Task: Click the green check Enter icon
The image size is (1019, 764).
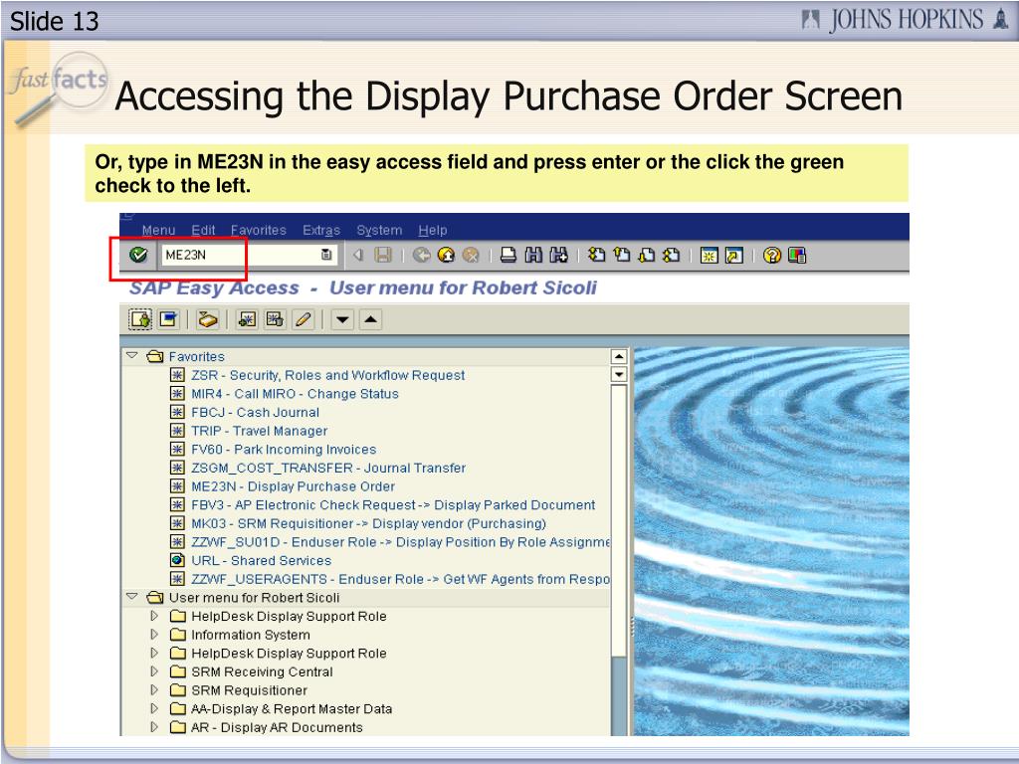Action: pos(137,255)
